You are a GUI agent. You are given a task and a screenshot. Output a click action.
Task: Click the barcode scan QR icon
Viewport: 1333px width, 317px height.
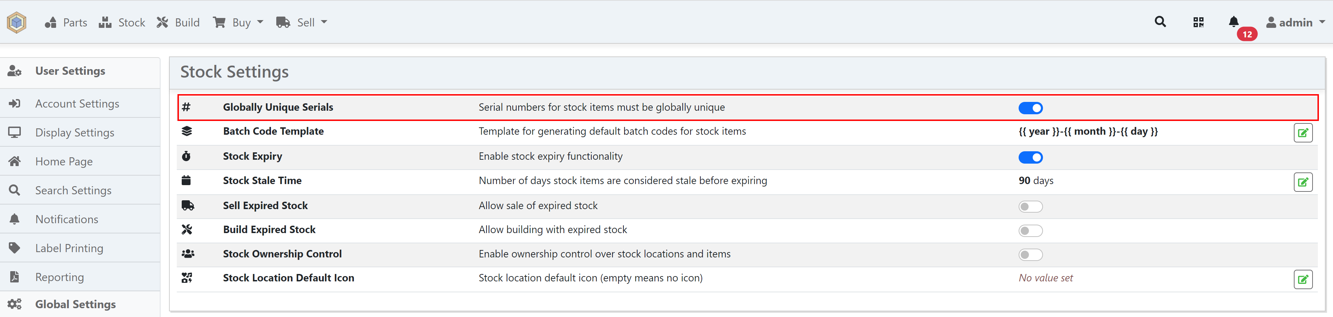coord(1198,22)
